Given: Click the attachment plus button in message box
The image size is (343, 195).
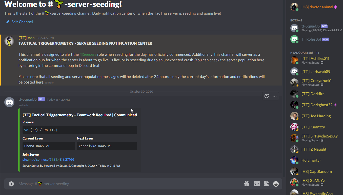Looking at the screenshot, I should click(11, 184).
